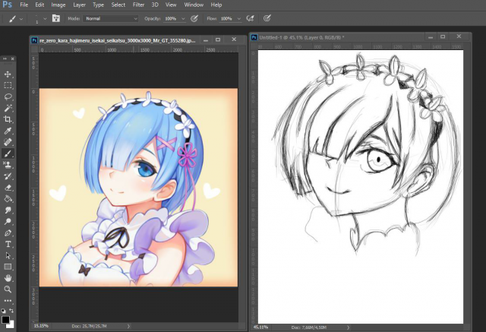Viewport: 486px width, 332px height.
Task: Select the Pen tool
Action: pos(8,232)
